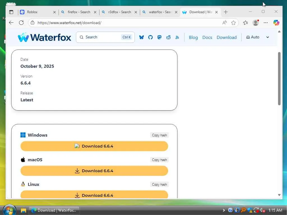Switch to the waterfox - Search tab
This screenshot has width=287, height=215.
point(160,12)
